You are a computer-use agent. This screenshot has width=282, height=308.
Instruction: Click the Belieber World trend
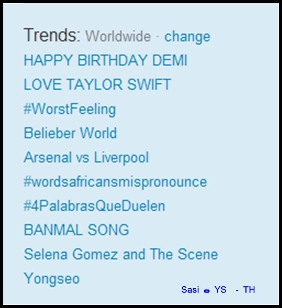(70, 133)
